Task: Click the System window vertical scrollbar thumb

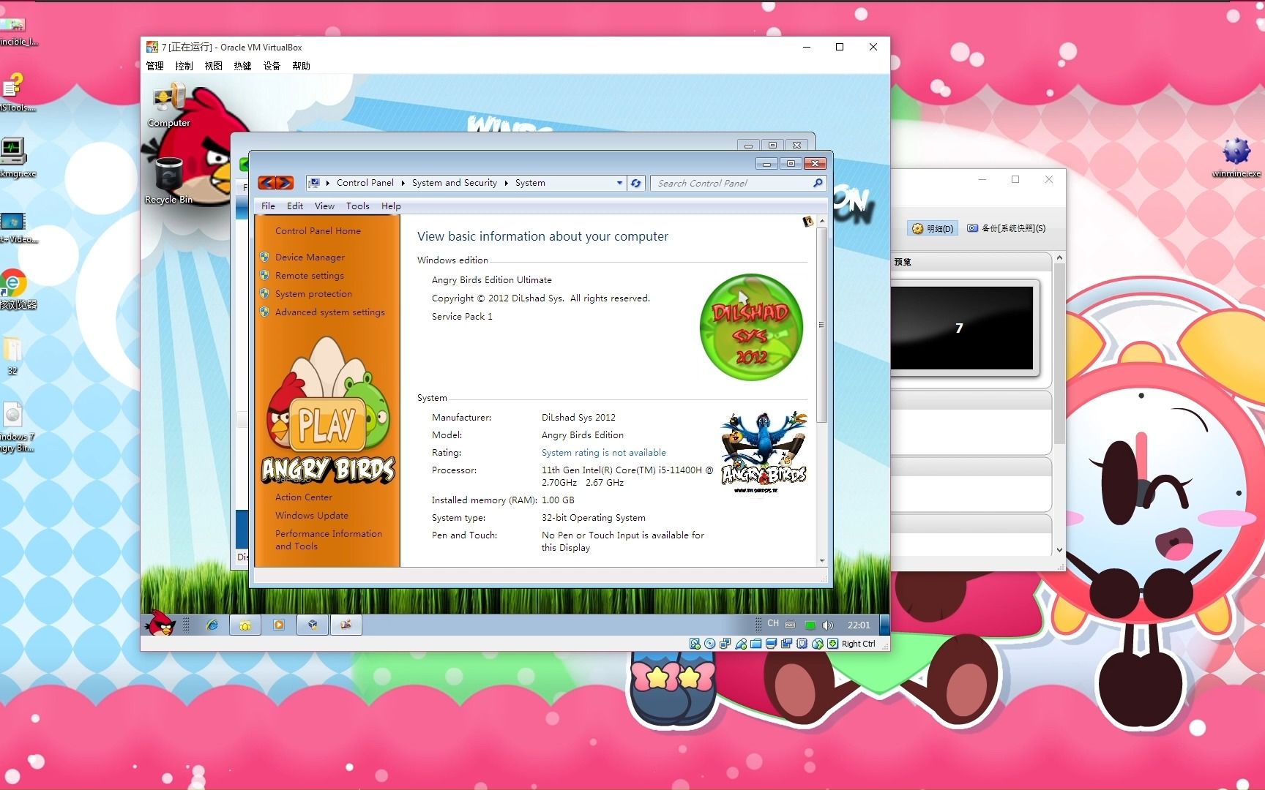Action: pyautogui.click(x=821, y=325)
